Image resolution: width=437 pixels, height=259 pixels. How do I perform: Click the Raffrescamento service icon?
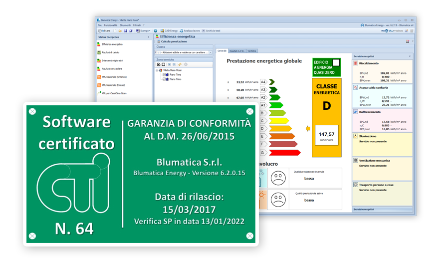tap(356, 112)
